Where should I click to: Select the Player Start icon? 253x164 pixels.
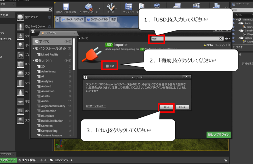tap(20, 55)
